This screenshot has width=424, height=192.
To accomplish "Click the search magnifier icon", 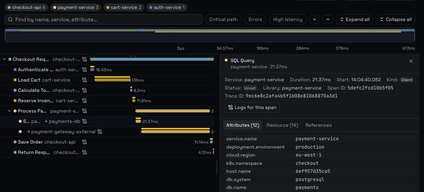I will (x=10, y=19).
